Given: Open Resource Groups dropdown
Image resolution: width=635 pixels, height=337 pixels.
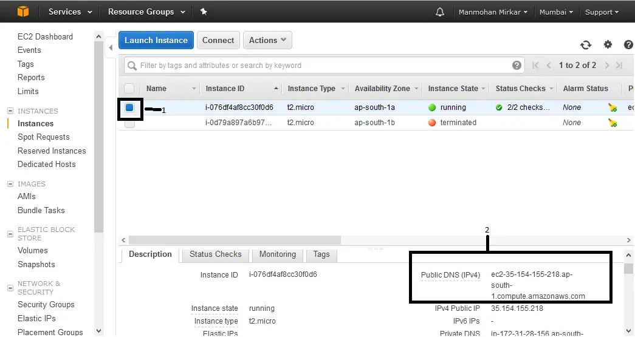Looking at the screenshot, I should (146, 12).
